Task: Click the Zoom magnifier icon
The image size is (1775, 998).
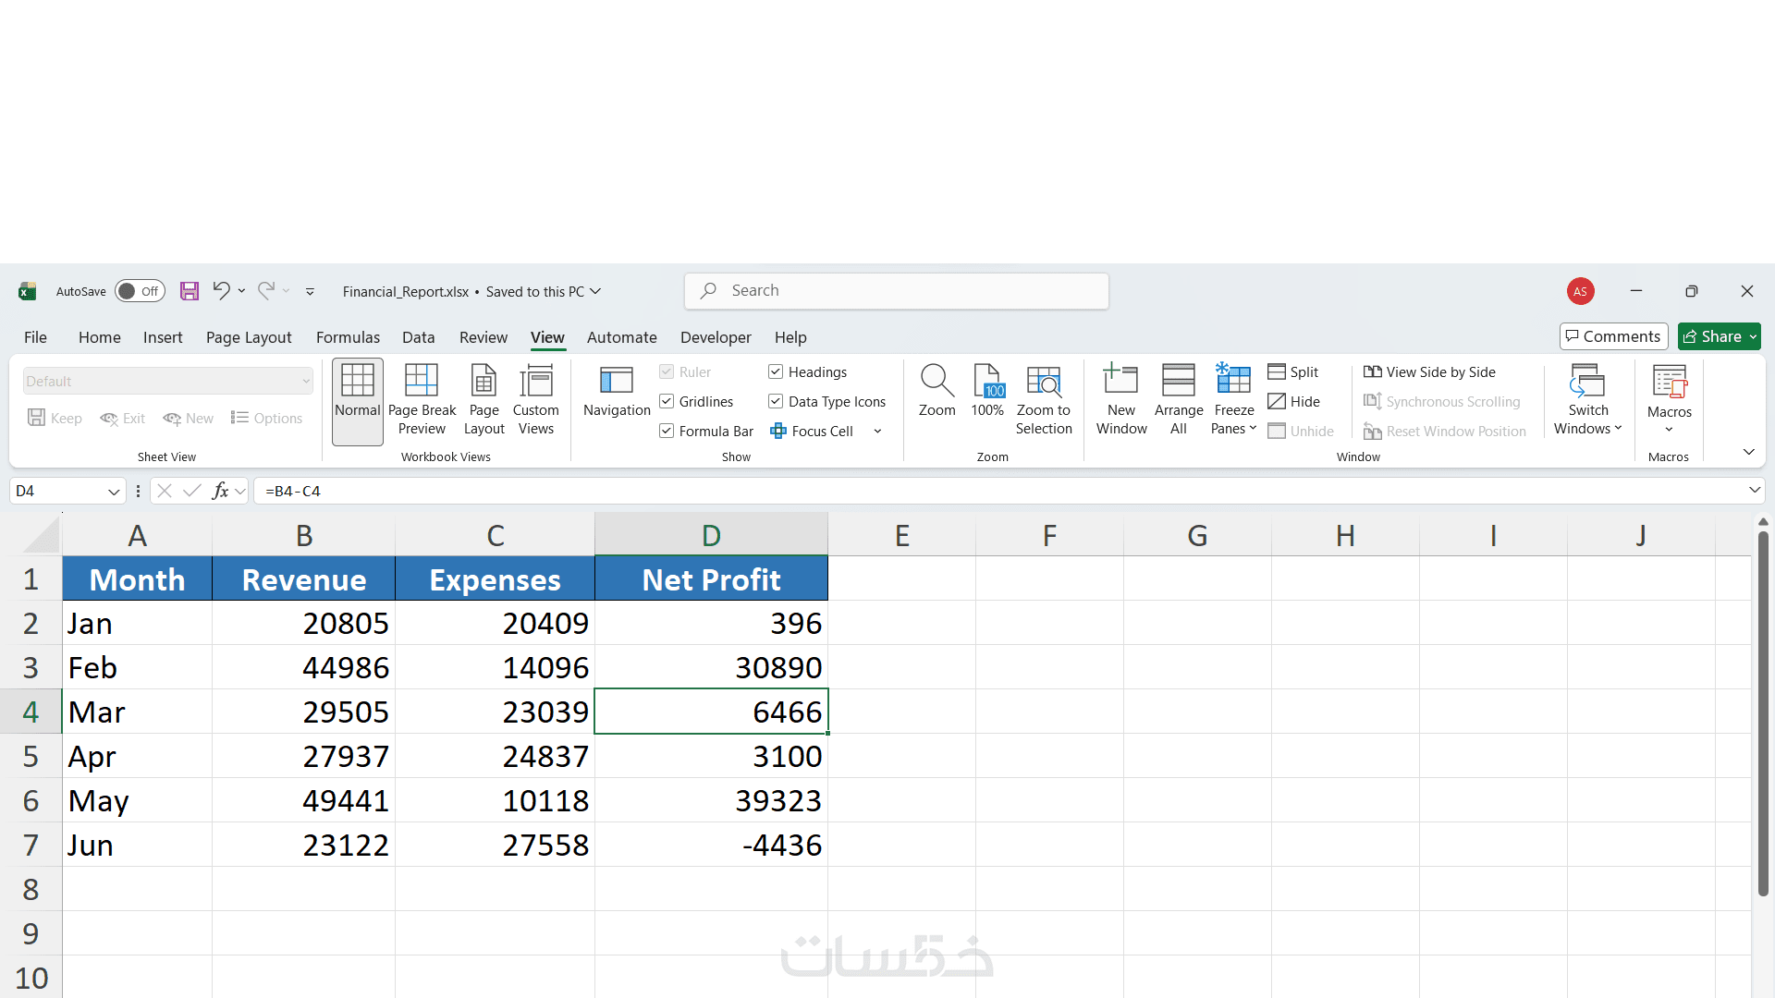Action: (936, 381)
